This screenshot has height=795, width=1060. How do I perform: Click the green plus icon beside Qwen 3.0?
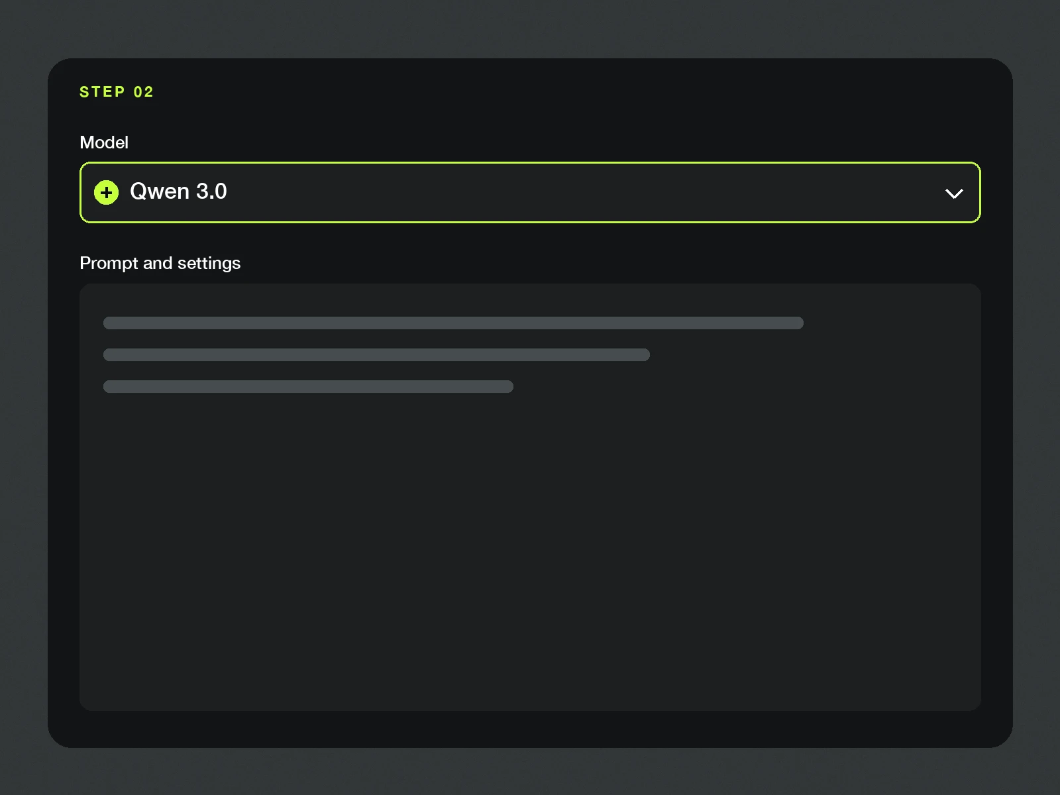(x=106, y=193)
